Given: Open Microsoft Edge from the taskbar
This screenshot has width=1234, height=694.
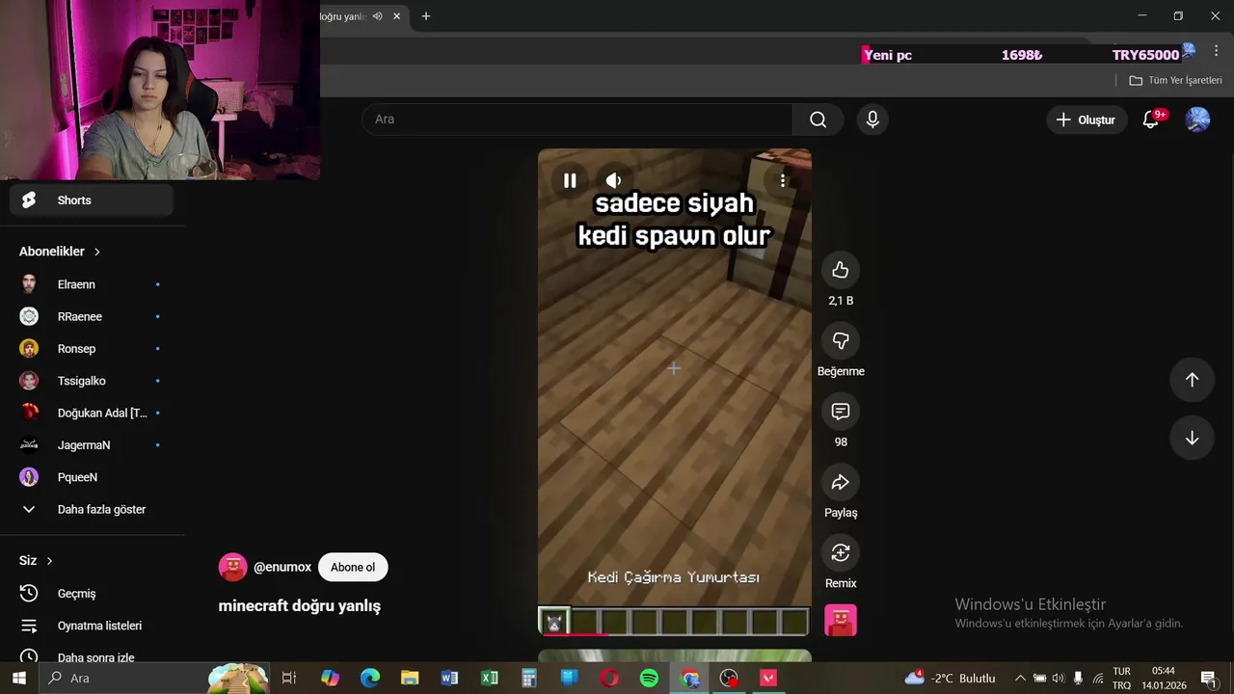Looking at the screenshot, I should coord(370,678).
